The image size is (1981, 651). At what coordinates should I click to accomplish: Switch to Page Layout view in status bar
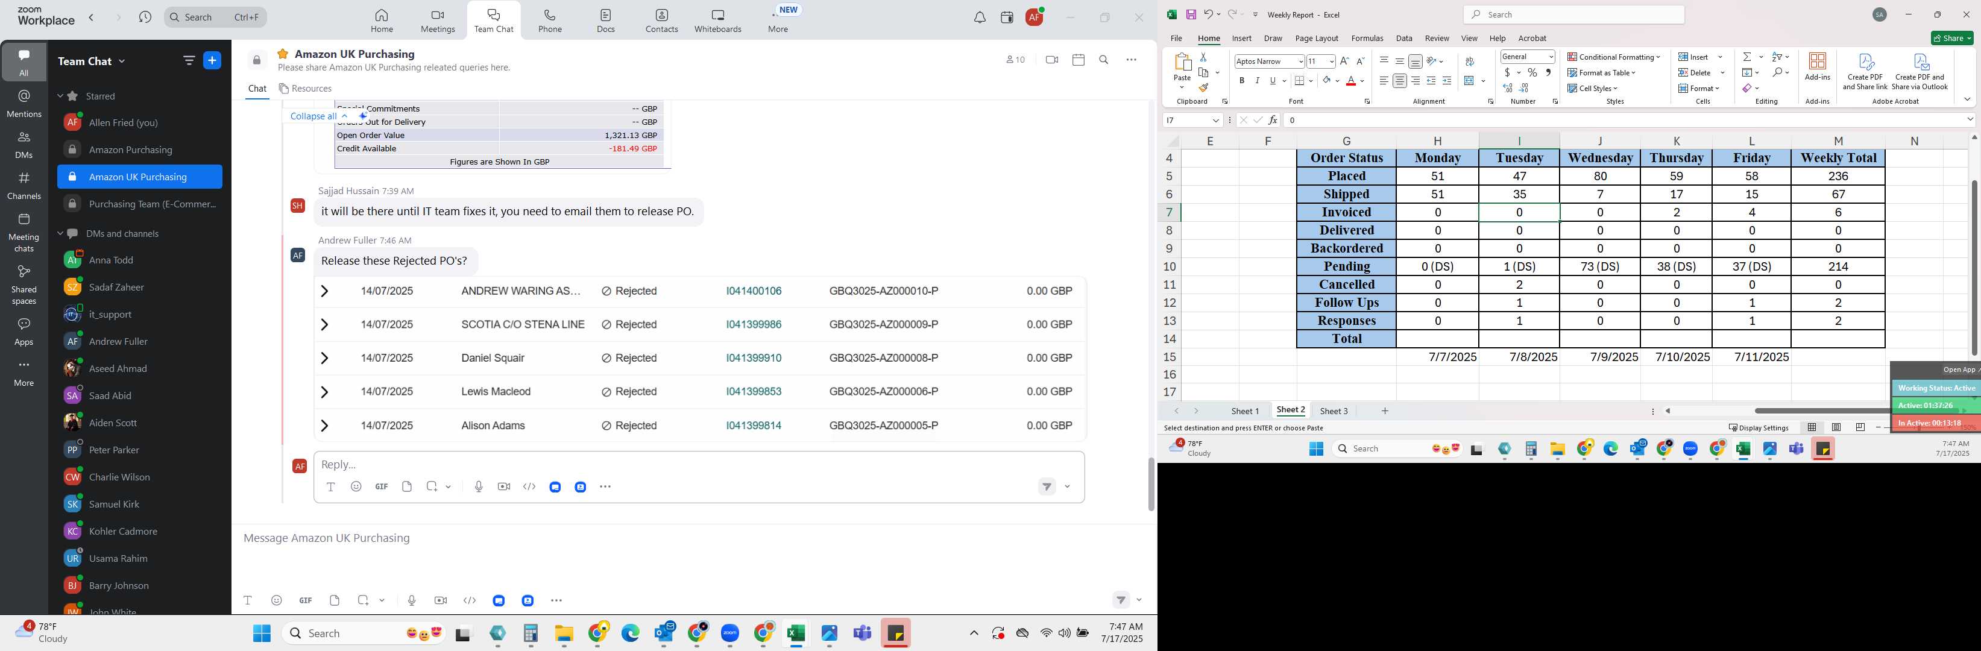[x=1836, y=427]
